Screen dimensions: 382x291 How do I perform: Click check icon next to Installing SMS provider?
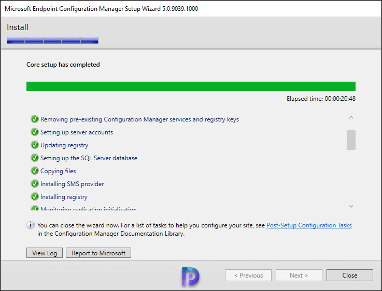(35, 183)
